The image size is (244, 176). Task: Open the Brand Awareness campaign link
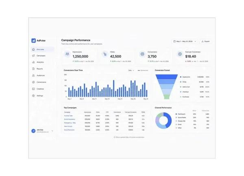click(x=70, y=119)
